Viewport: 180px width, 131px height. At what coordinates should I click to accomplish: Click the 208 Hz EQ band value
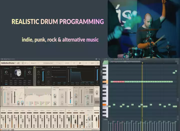(x=31, y=102)
